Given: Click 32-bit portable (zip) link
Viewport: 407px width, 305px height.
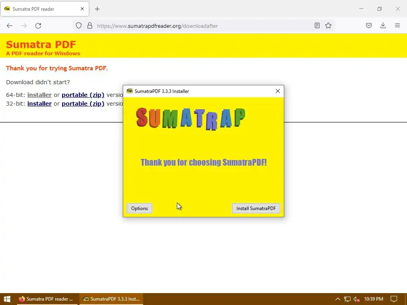Looking at the screenshot, I should pos(83,104).
